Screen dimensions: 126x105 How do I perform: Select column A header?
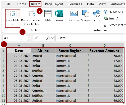click(19, 45)
